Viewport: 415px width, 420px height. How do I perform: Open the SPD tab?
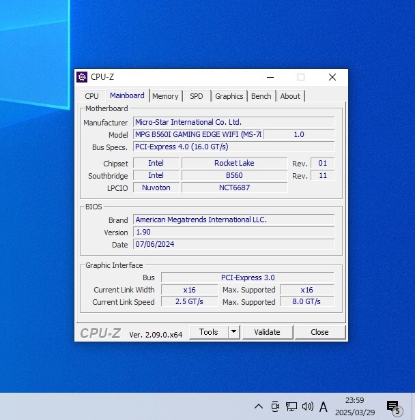click(x=197, y=96)
